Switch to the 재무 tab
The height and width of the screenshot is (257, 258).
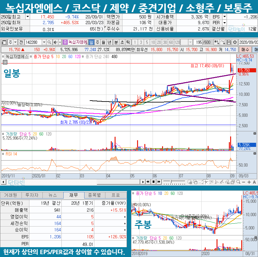click(74, 195)
